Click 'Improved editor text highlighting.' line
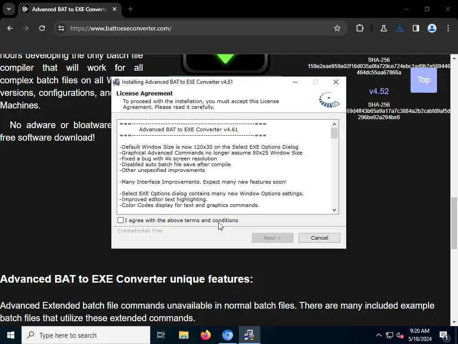 [x=164, y=199]
